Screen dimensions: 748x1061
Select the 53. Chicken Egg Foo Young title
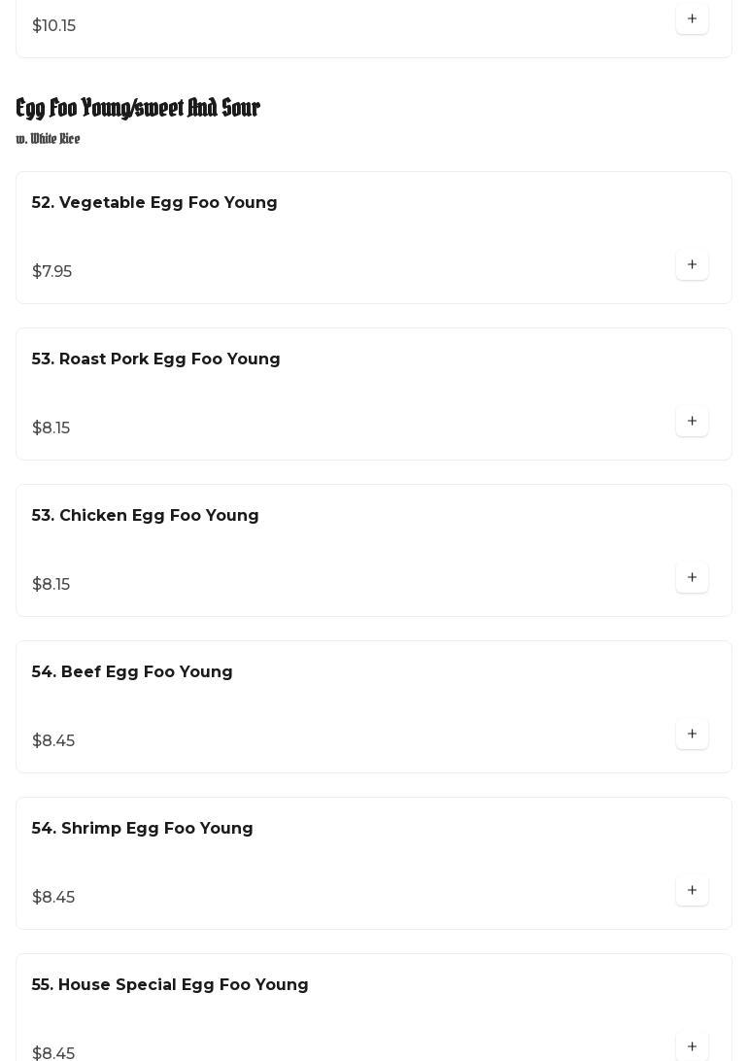pos(145,516)
